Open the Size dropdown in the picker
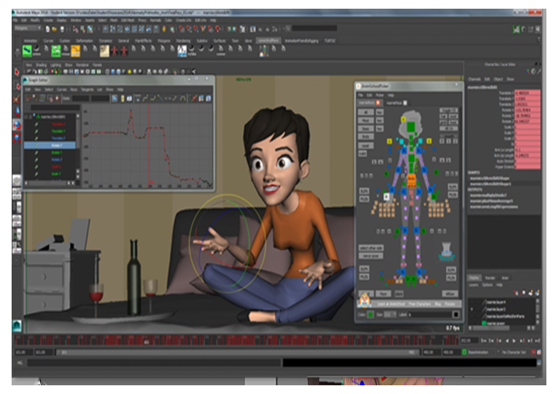The width and height of the screenshot is (558, 394). pyautogui.click(x=390, y=314)
